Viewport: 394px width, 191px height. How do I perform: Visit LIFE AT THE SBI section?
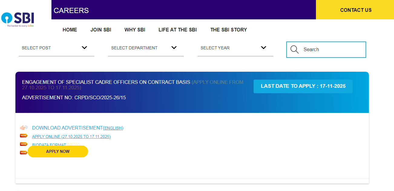point(178,30)
